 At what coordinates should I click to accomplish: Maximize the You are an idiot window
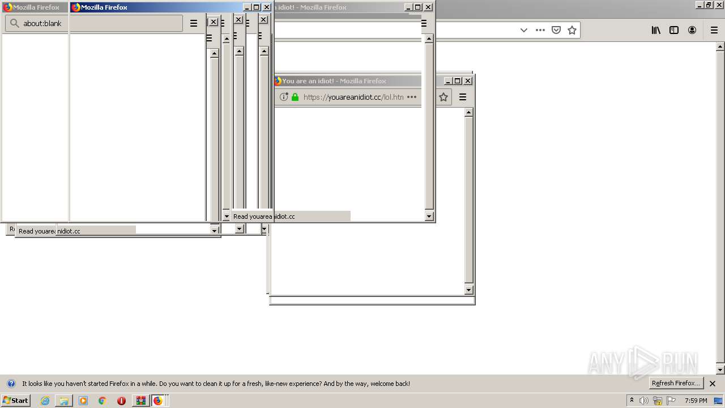click(x=458, y=80)
